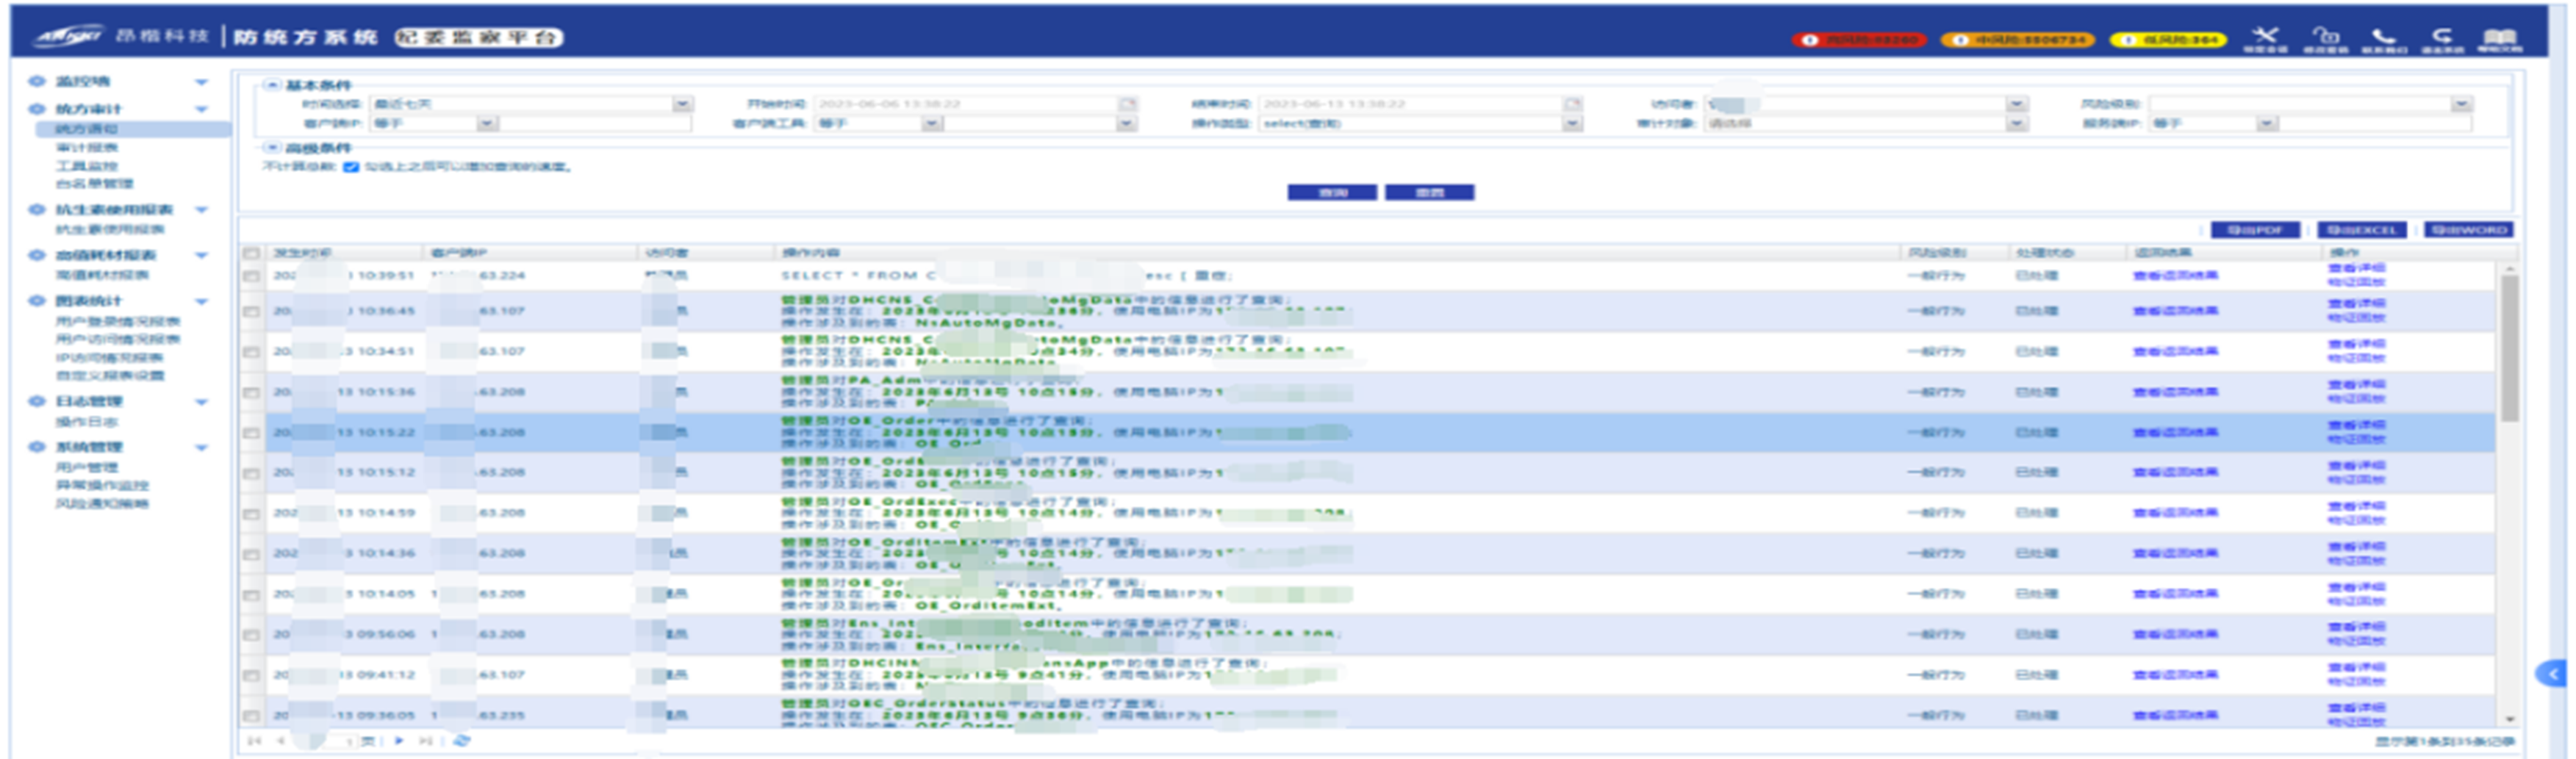Jump to last page using pagination icon
This screenshot has height=759, width=2576.
pyautogui.click(x=425, y=741)
